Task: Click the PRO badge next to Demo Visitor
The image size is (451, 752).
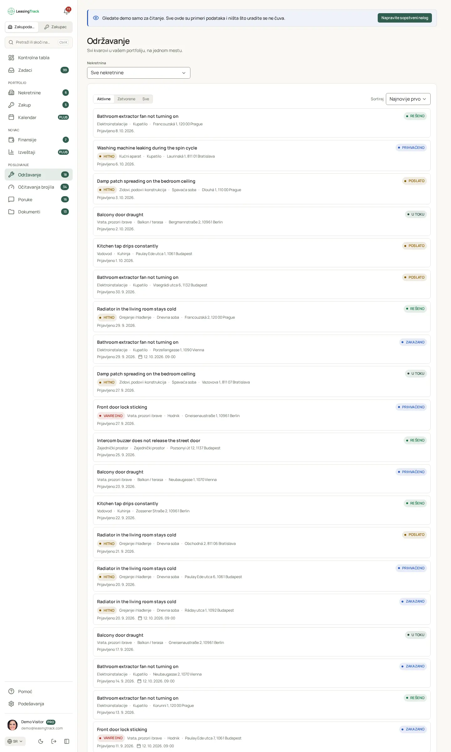Action: pos(51,722)
